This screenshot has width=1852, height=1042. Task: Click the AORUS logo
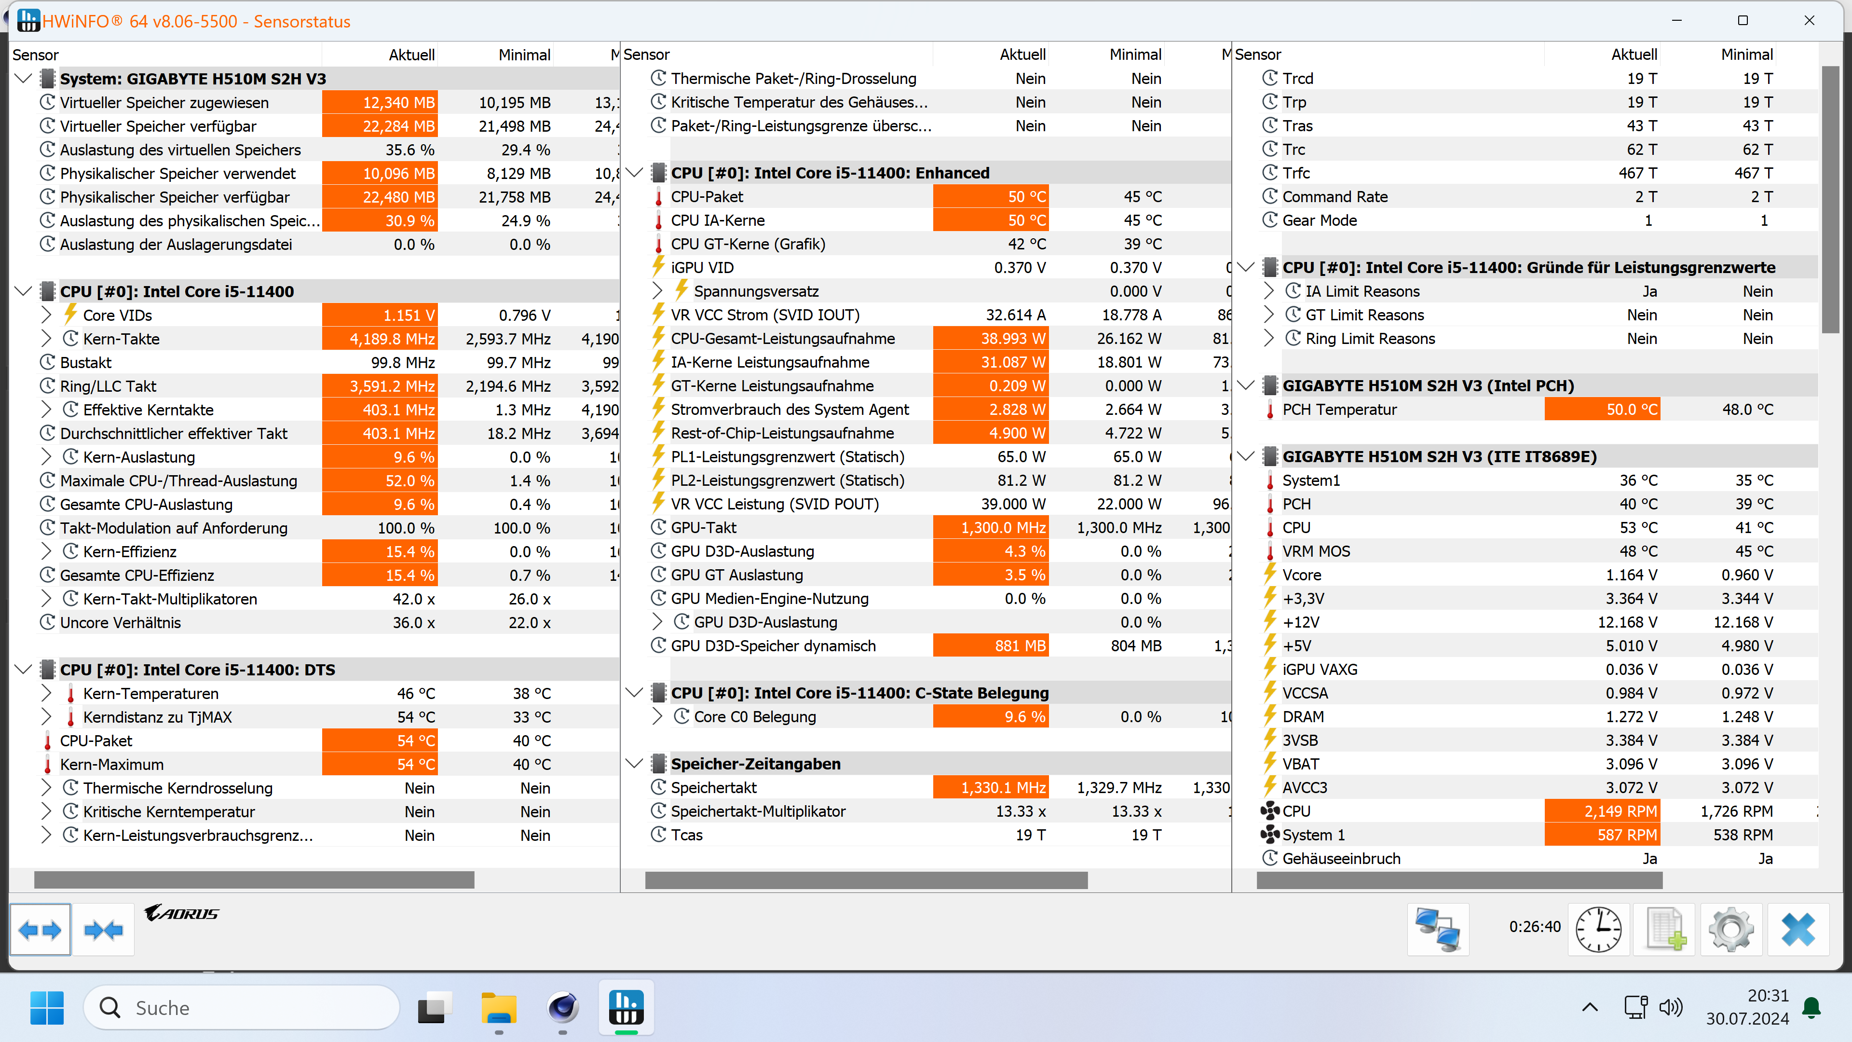(x=181, y=913)
